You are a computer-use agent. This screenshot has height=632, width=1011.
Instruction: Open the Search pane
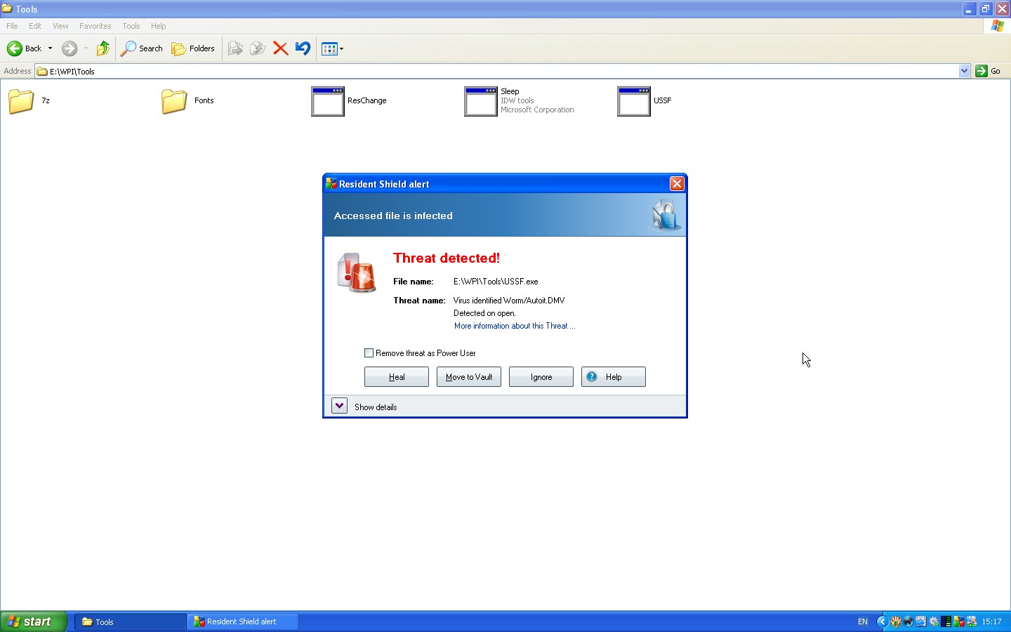(142, 48)
